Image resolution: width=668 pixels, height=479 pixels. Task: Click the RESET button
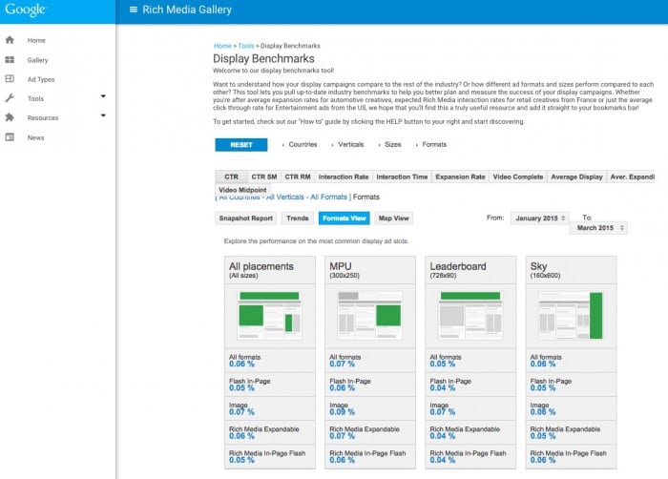click(241, 145)
